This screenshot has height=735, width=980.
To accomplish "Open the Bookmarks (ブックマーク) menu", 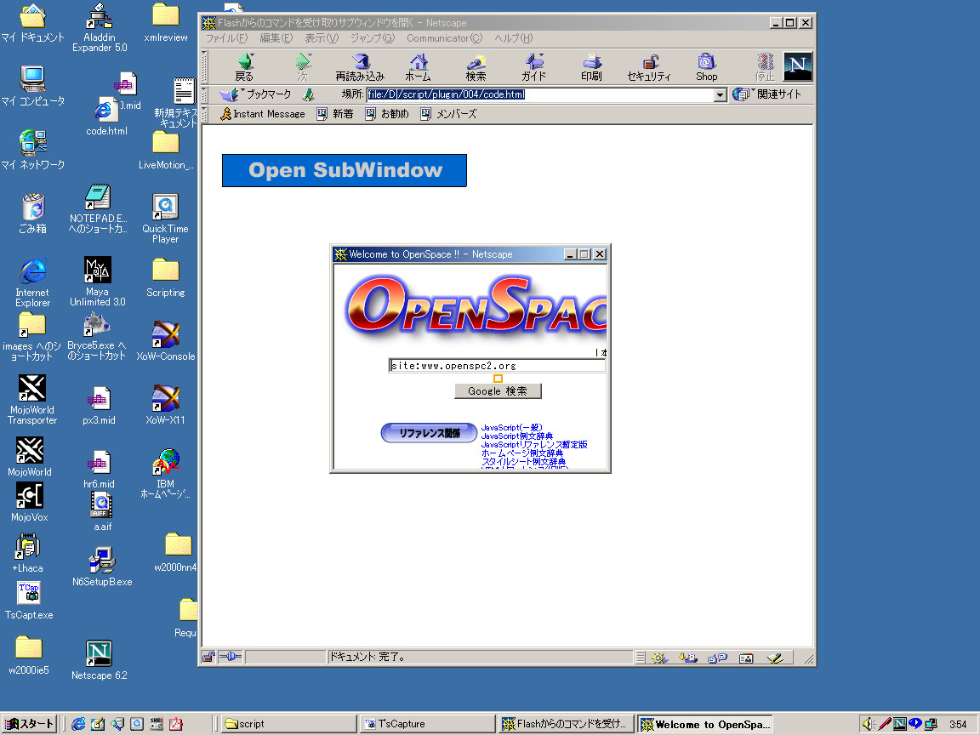I will [255, 94].
